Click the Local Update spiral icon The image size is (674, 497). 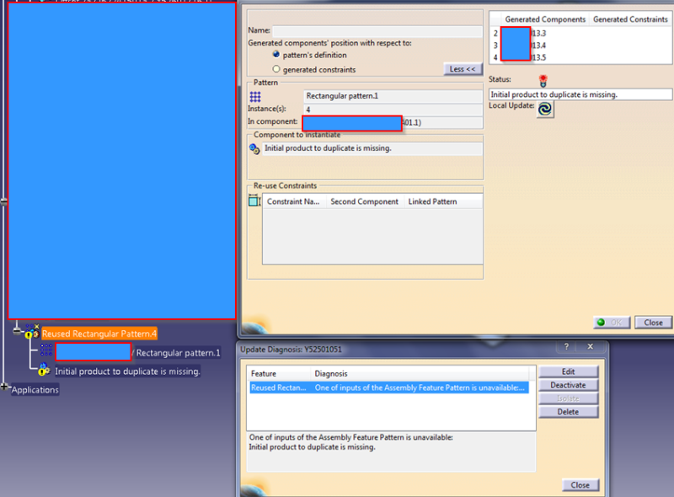545,109
